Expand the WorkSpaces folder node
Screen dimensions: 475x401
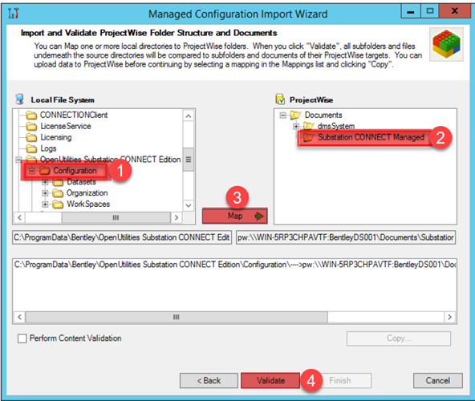45,205
